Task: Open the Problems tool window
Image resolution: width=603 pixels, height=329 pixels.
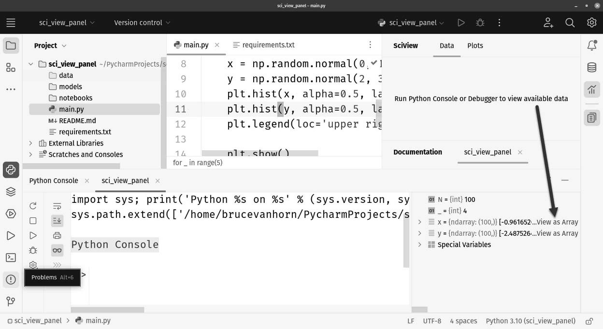Action: point(11,279)
